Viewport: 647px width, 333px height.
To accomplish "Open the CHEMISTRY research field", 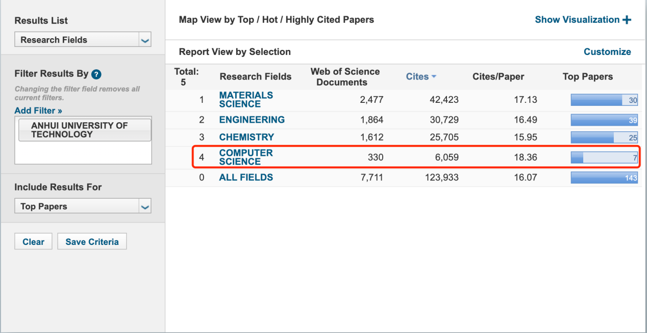I will pyautogui.click(x=246, y=137).
